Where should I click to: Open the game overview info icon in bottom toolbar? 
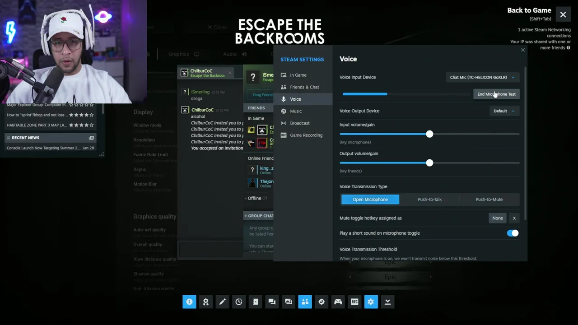(x=189, y=302)
